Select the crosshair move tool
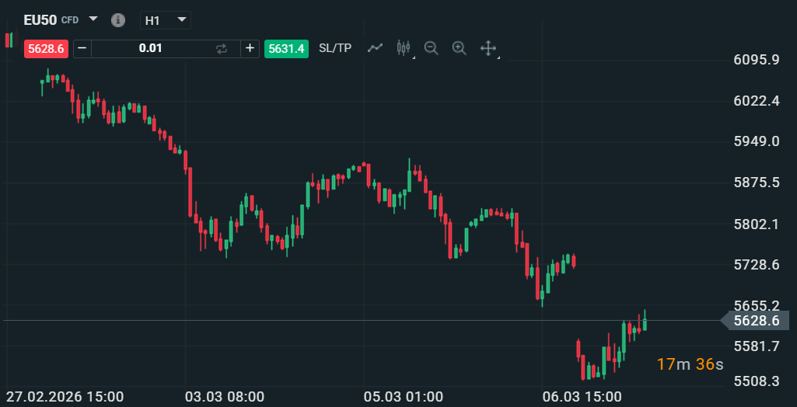The height and width of the screenshot is (407, 797). point(488,48)
